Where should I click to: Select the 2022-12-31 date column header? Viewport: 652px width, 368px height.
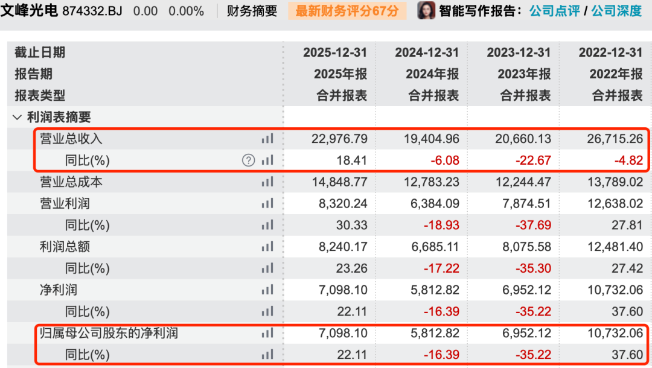[611, 52]
